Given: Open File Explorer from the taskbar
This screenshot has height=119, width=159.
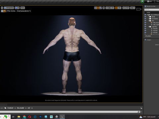Looking at the screenshot, I should 19,117.
